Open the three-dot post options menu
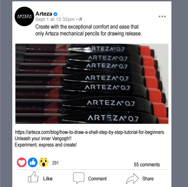 click(x=162, y=16)
